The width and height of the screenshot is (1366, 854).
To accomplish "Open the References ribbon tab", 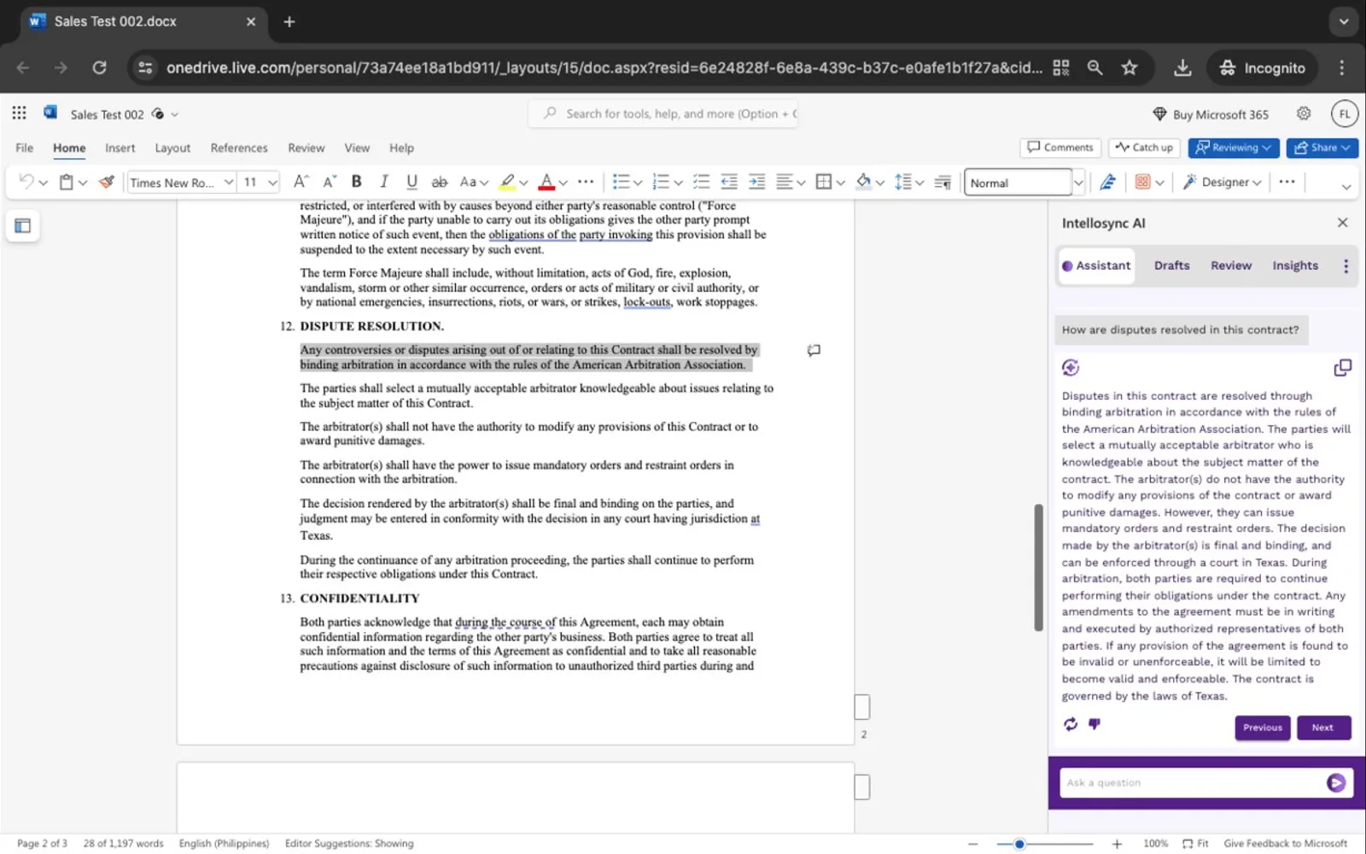I will pyautogui.click(x=239, y=148).
